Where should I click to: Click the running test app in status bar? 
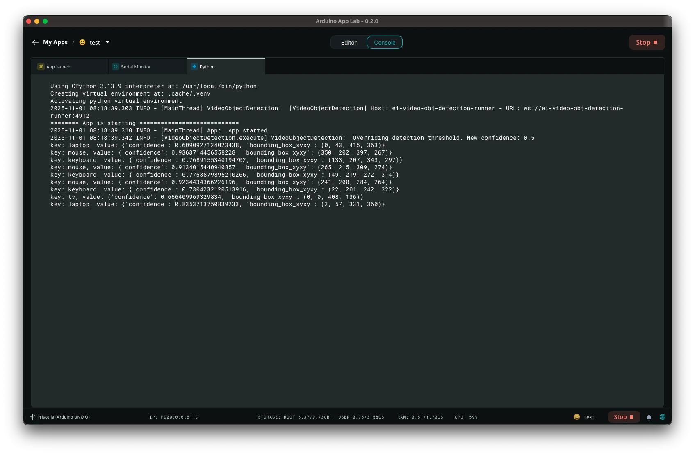[x=584, y=417]
